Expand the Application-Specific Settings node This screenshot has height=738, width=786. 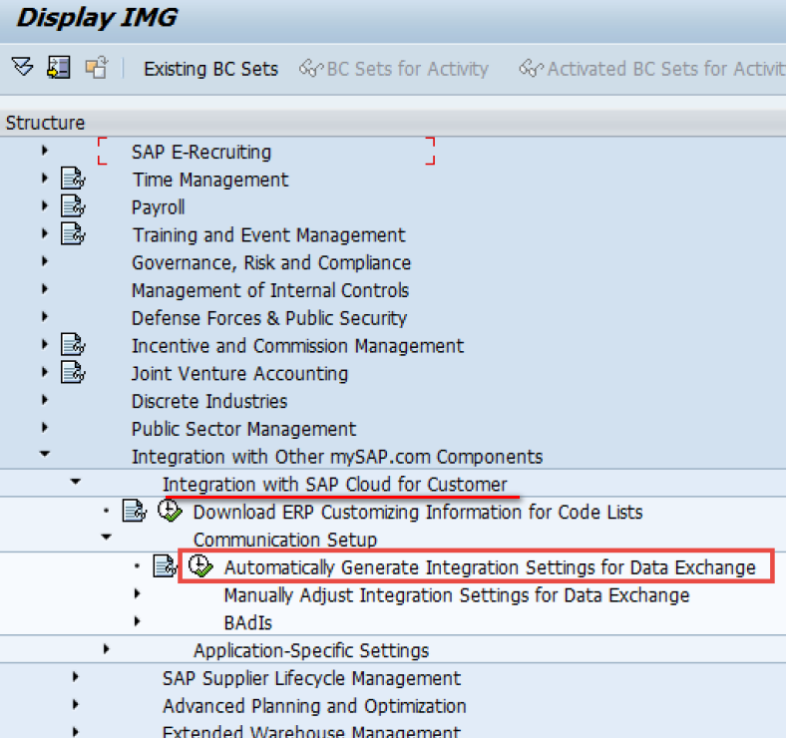click(106, 649)
